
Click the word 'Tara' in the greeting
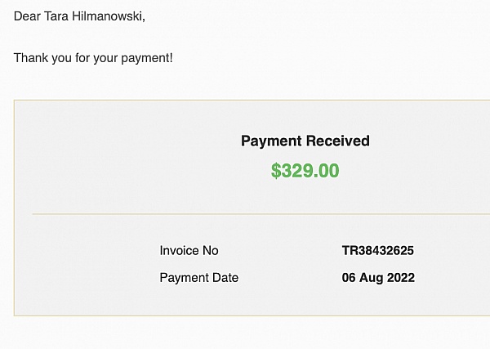tap(56, 16)
